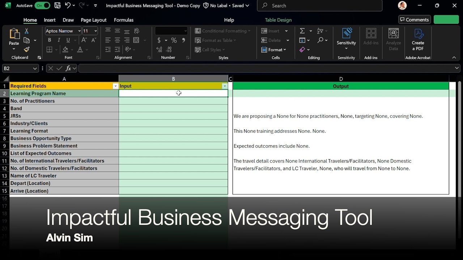The width and height of the screenshot is (463, 260).
Task: Toggle Center horizontal alignment
Action: click(117, 40)
